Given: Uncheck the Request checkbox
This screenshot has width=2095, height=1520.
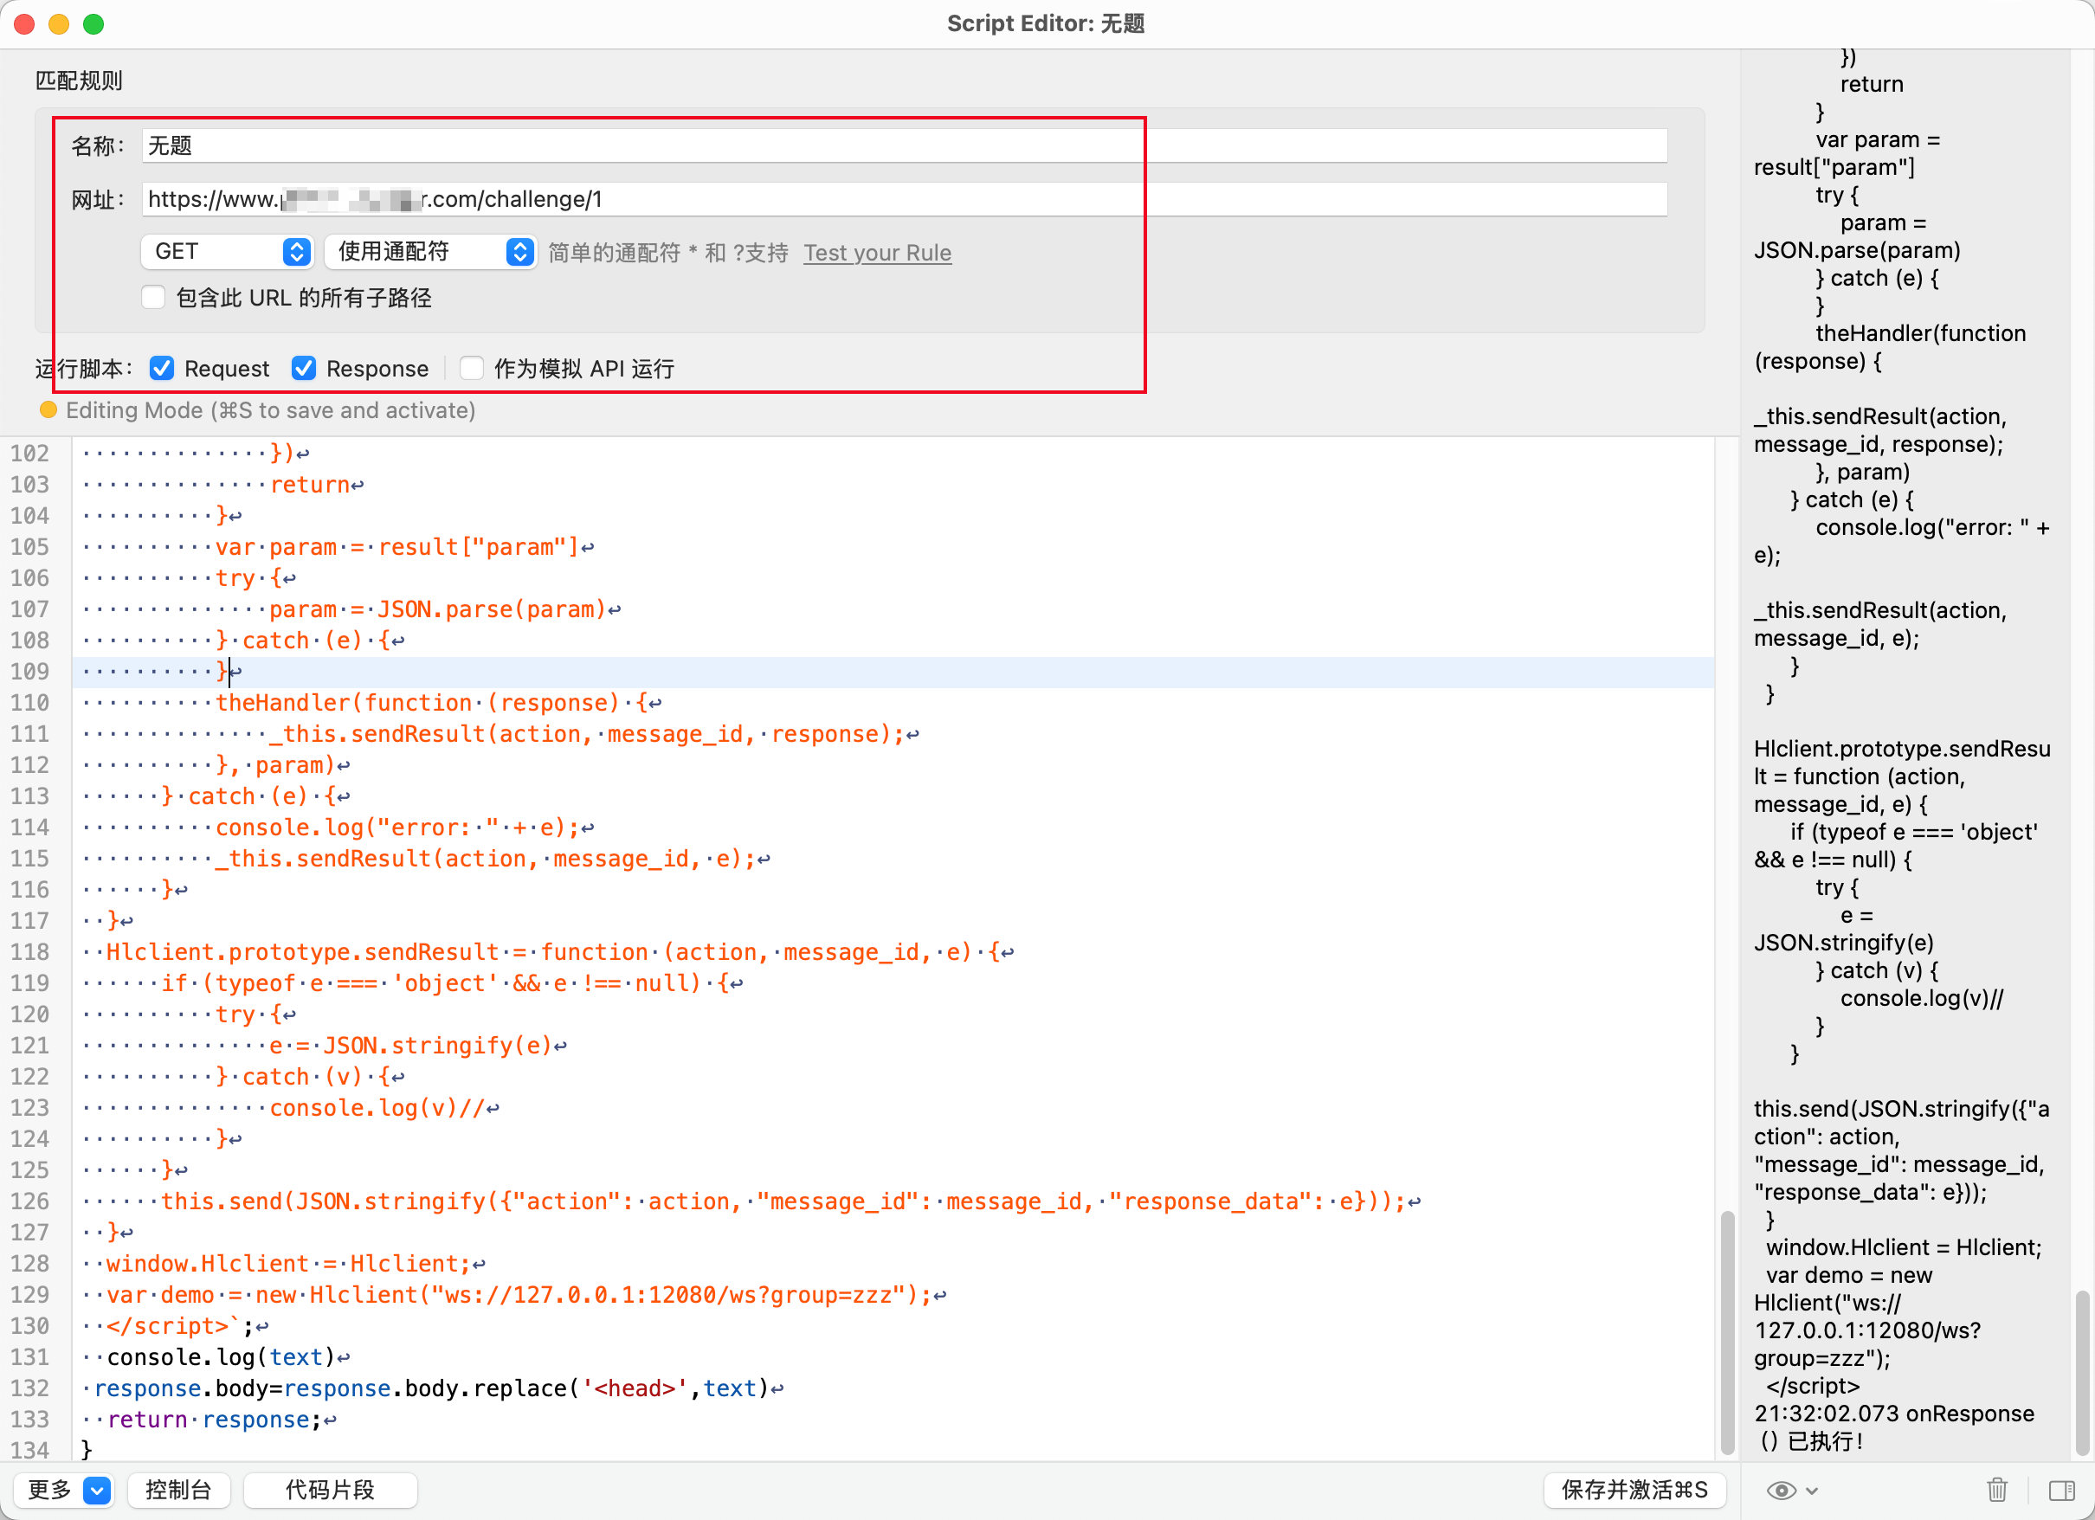Looking at the screenshot, I should point(162,369).
